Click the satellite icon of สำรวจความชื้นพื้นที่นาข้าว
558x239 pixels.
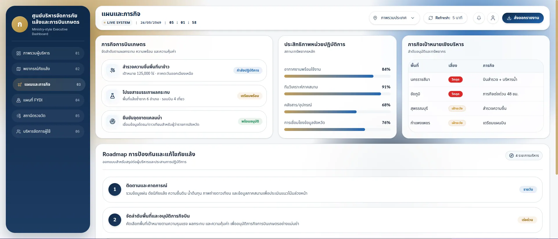pos(112,70)
